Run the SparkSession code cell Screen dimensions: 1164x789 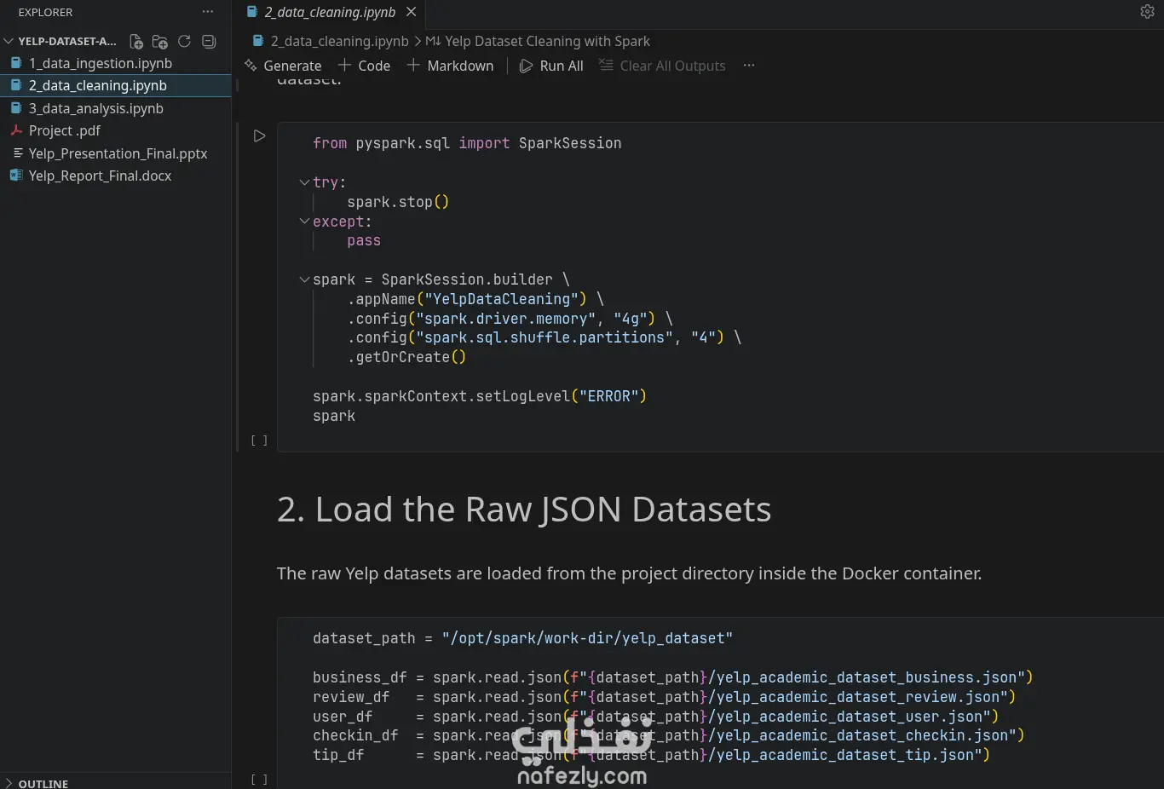(260, 135)
